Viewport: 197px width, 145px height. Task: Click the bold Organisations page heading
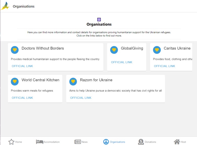point(99,24)
